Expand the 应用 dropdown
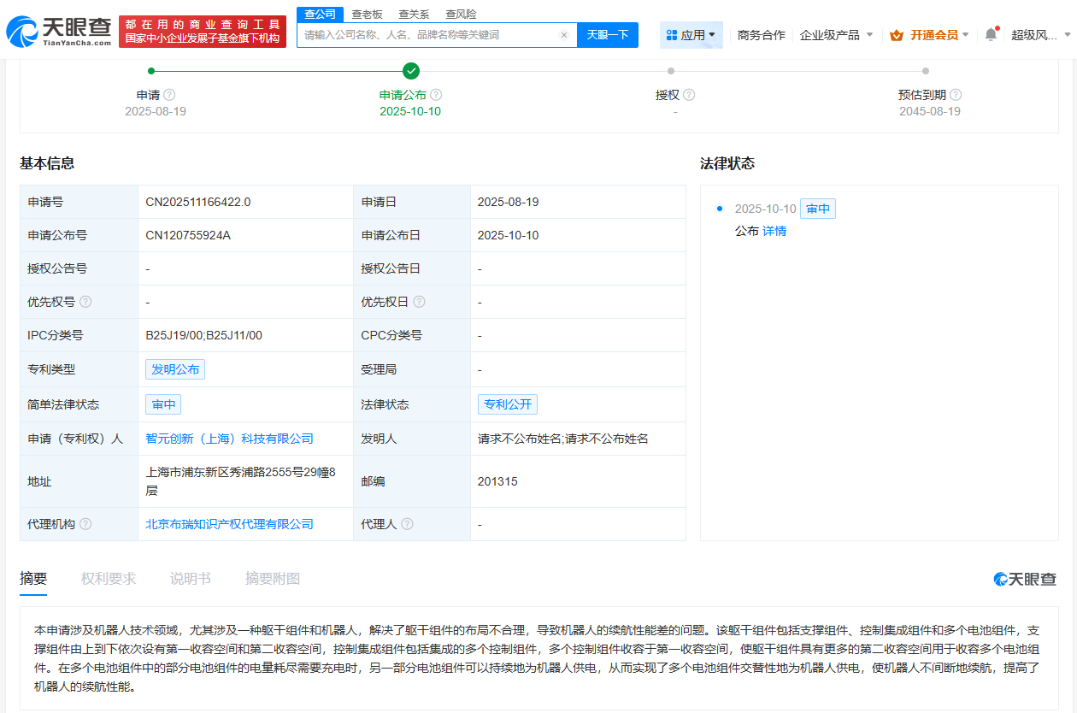The image size is (1077, 713). coord(692,35)
